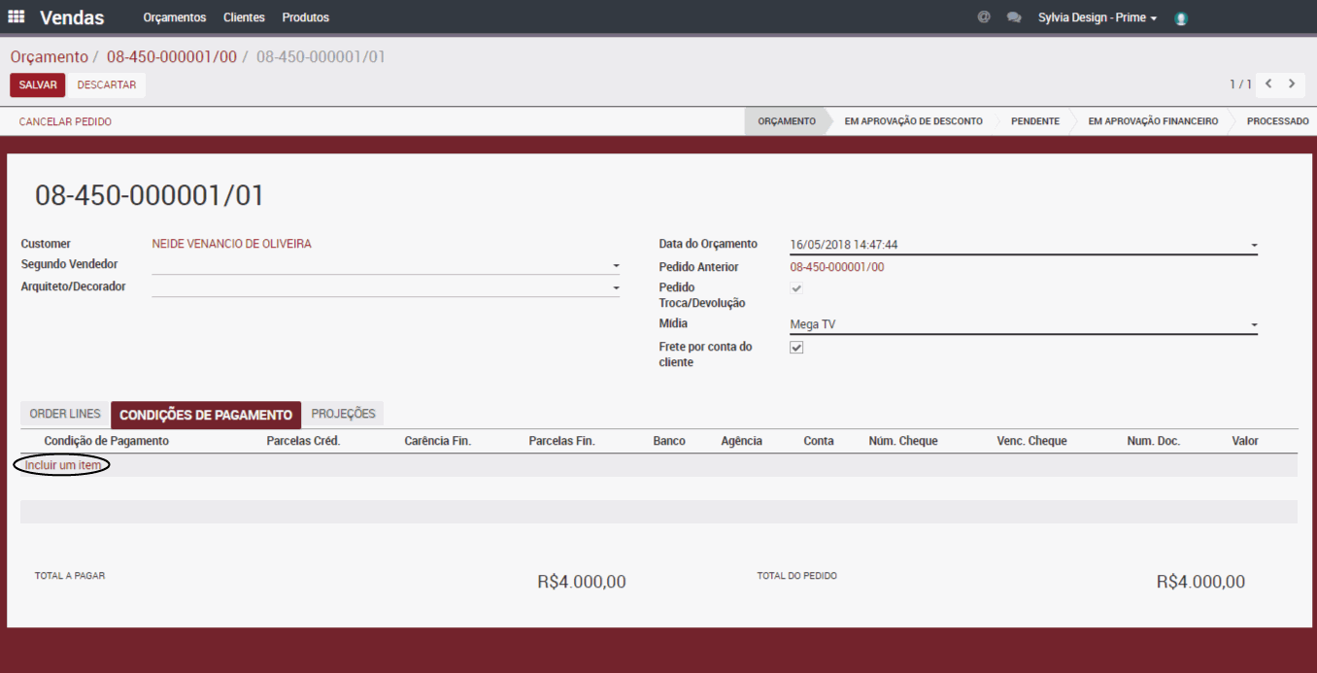Click Total a Pagar R$4.000,00 value
Viewport: 1317px width, 673px height.
click(582, 582)
